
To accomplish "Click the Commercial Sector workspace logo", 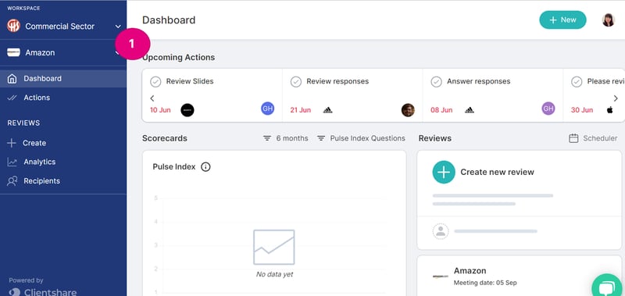I will (x=13, y=26).
